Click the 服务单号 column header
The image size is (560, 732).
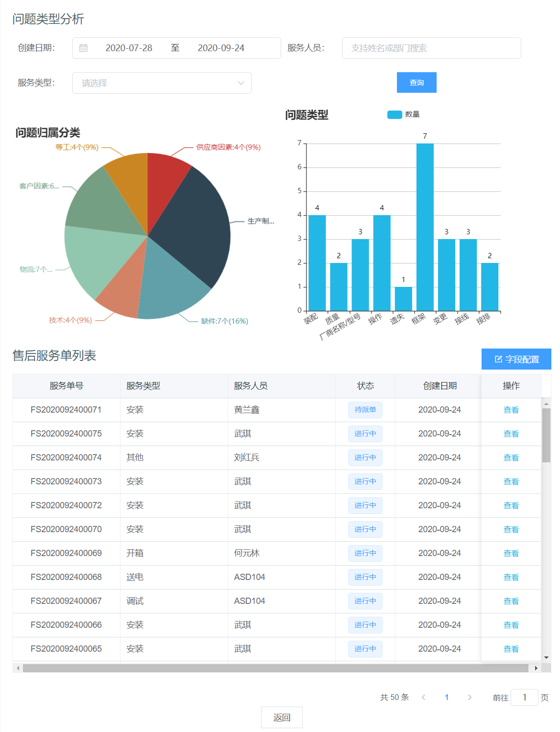[x=66, y=386]
